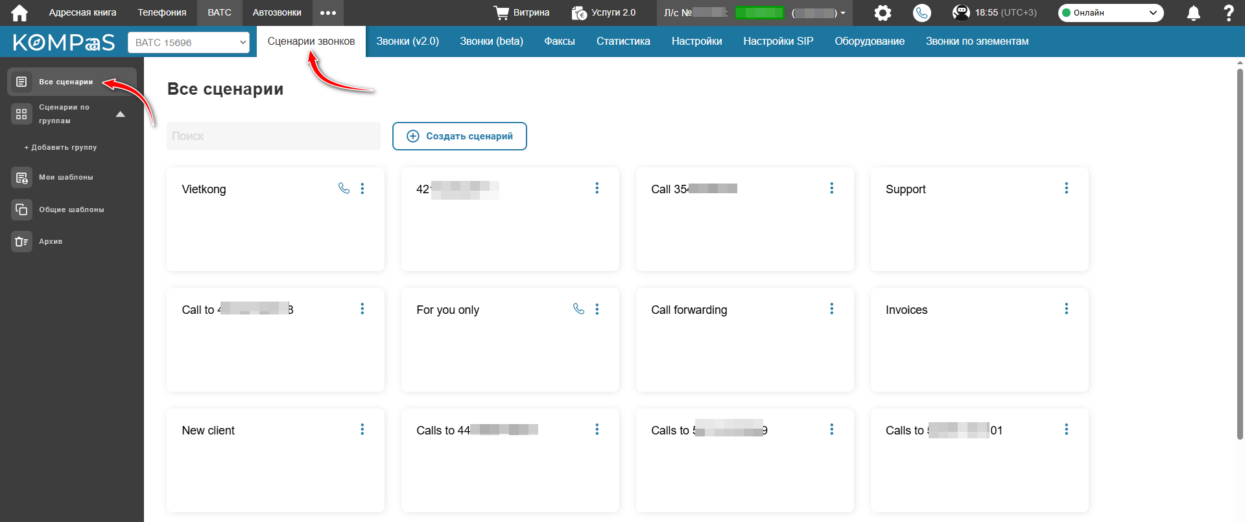Open the three-dot menu on Call forwarding card

[831, 309]
